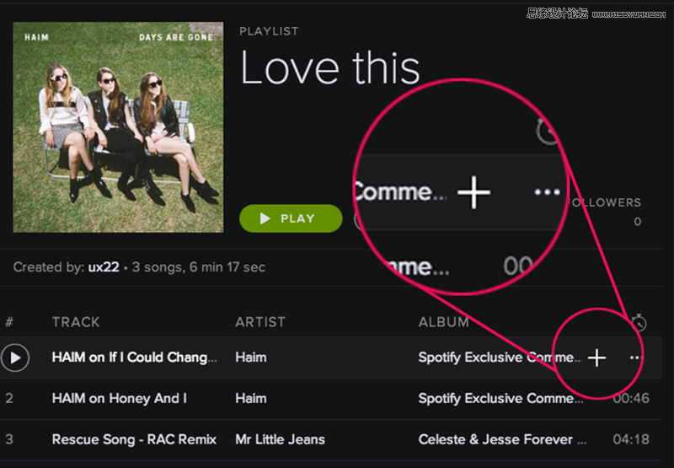Click track number 2
This screenshot has height=468, width=674.
(9, 398)
